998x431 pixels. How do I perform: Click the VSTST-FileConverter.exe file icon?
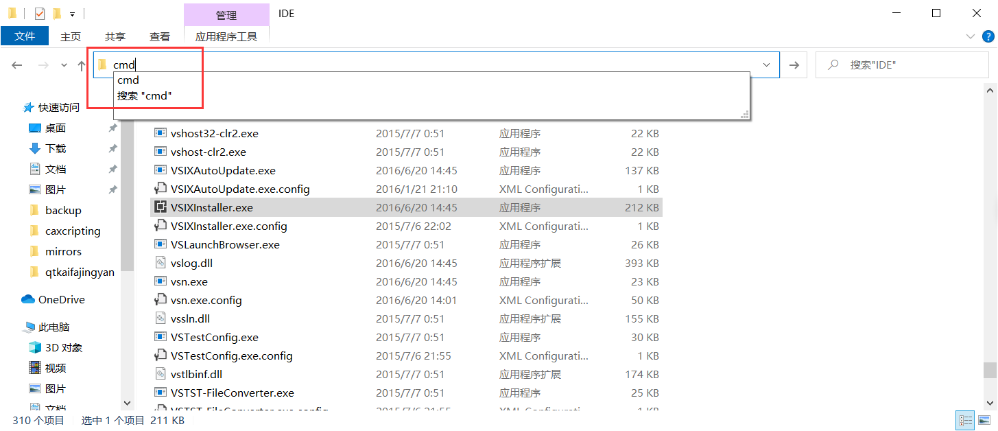(x=161, y=393)
